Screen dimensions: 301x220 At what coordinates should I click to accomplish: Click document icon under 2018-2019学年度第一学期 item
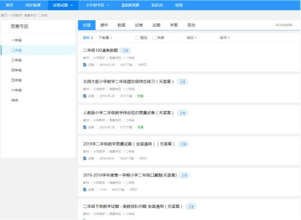click(85, 190)
